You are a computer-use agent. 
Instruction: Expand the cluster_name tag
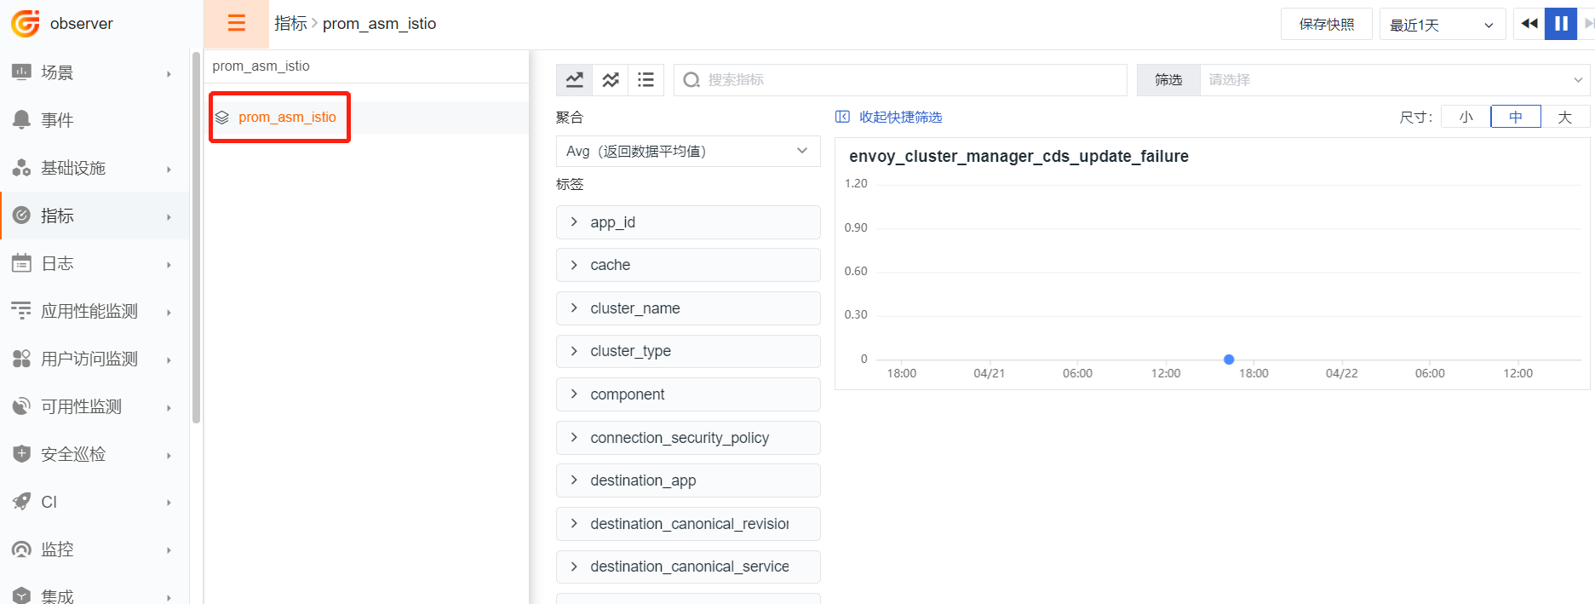coord(688,308)
